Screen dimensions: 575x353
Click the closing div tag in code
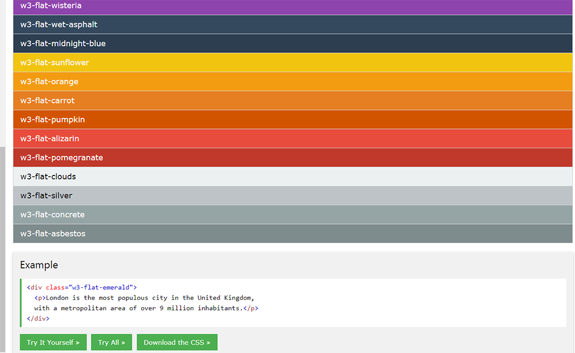(x=38, y=319)
